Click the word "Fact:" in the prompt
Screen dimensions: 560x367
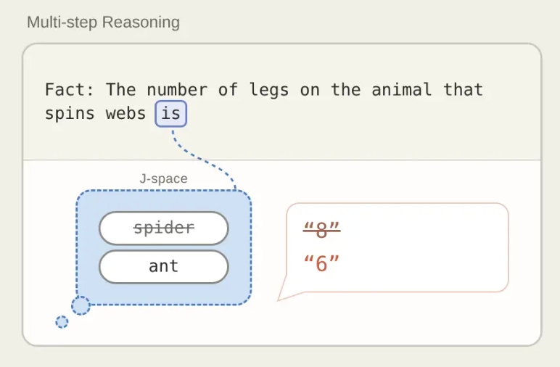click(70, 89)
